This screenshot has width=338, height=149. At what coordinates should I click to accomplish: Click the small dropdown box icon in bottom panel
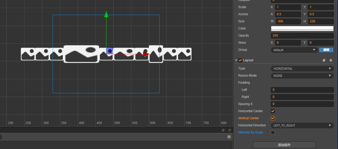229,137
